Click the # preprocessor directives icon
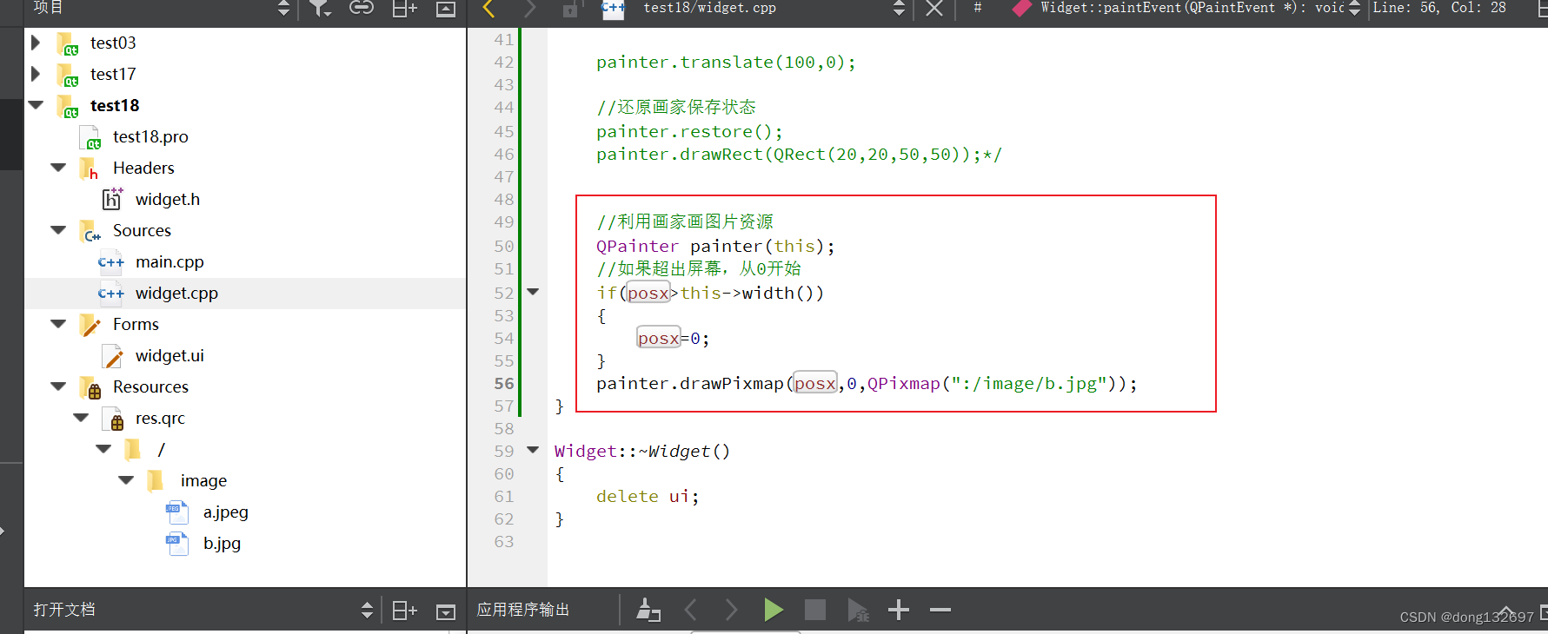Image resolution: width=1548 pixels, height=634 pixels. point(978,8)
